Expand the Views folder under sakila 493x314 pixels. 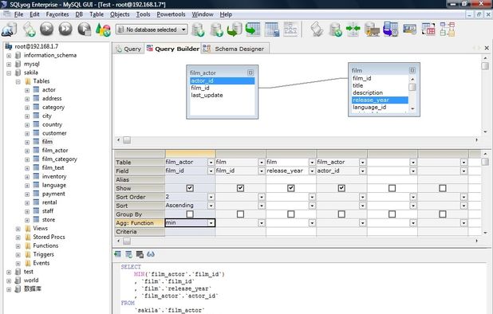(18, 229)
